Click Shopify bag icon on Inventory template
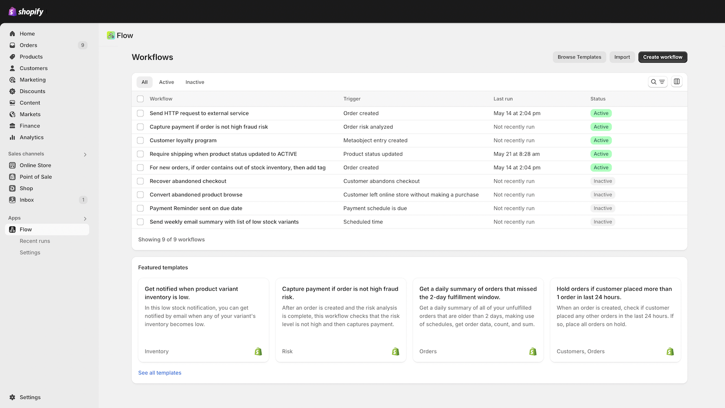Screen dimensions: 725x408 (x=258, y=351)
